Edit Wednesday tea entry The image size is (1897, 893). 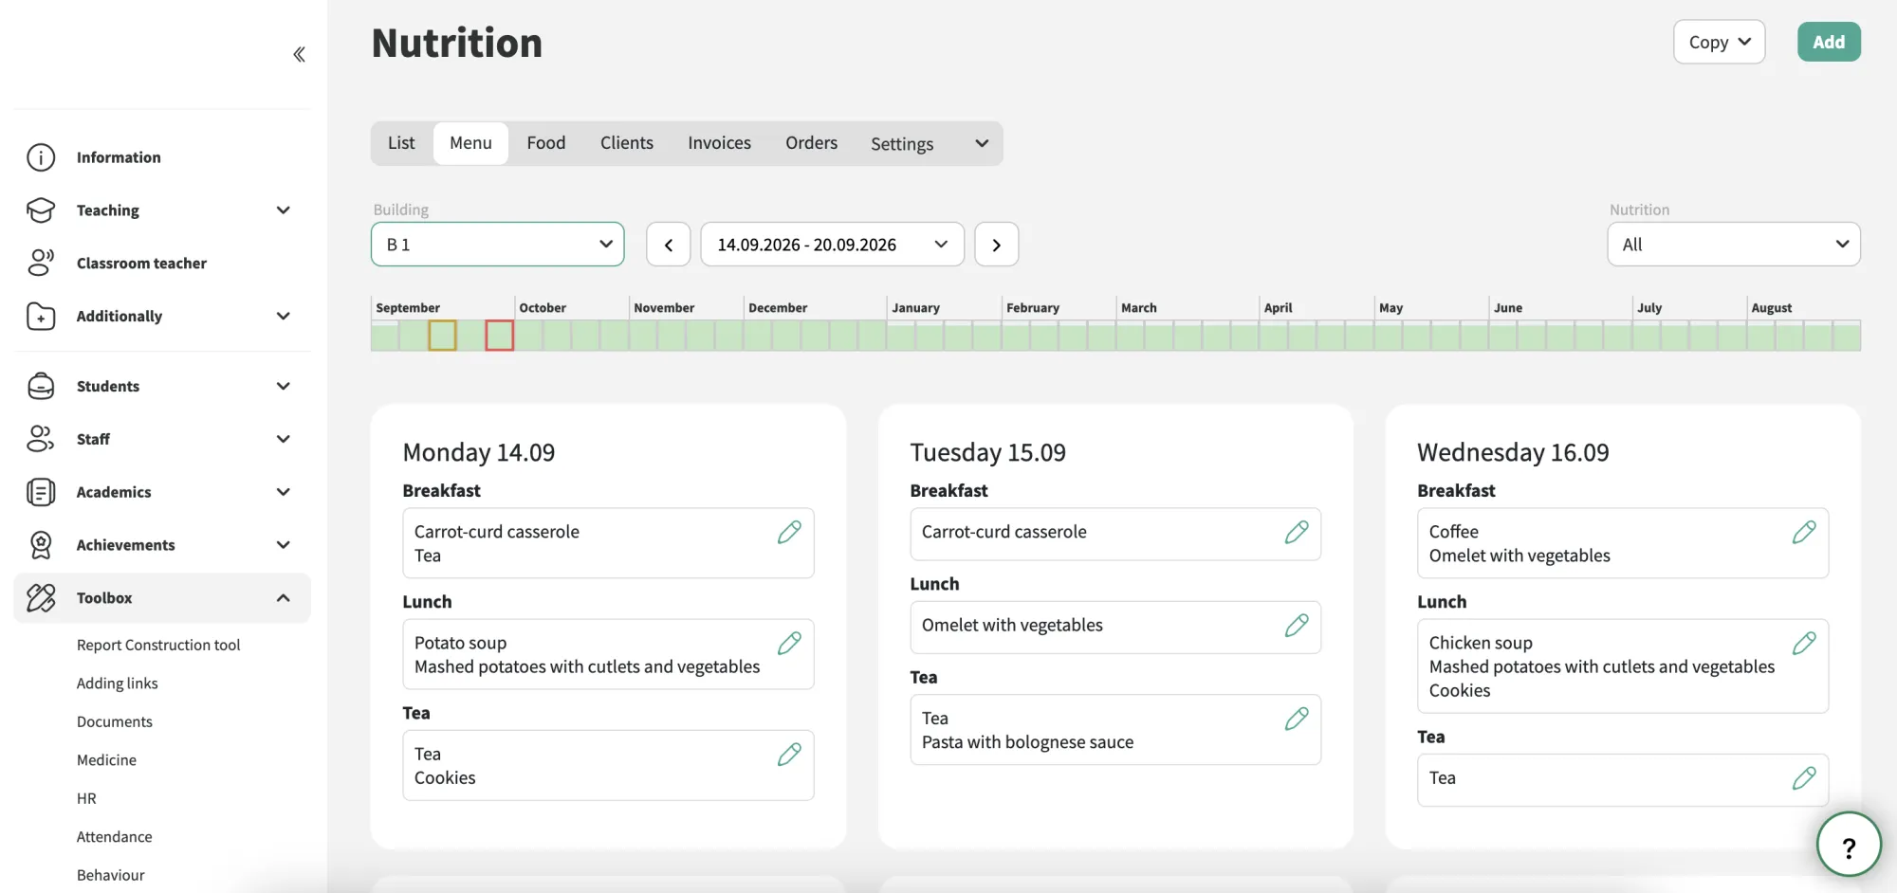click(1804, 778)
